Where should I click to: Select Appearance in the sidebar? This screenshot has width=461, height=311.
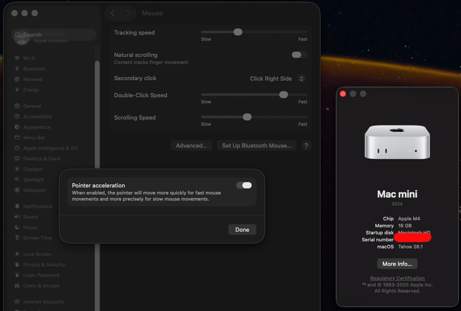(54, 127)
